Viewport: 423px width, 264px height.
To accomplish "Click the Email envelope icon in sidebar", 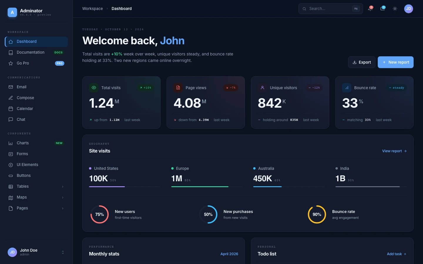I will pyautogui.click(x=11, y=87).
